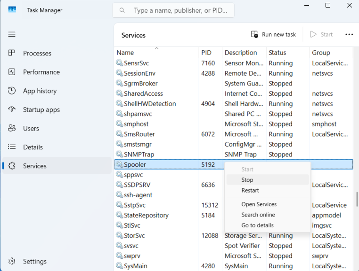Image resolution: width=359 pixels, height=271 pixels.
Task: Click the Run new task button
Action: pos(274,34)
